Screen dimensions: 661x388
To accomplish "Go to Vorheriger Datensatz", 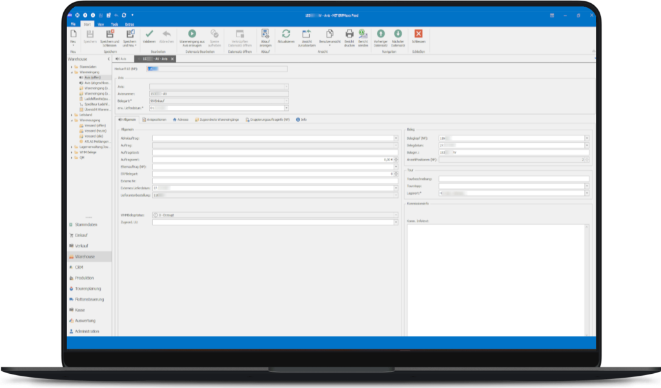I will pyautogui.click(x=380, y=34).
